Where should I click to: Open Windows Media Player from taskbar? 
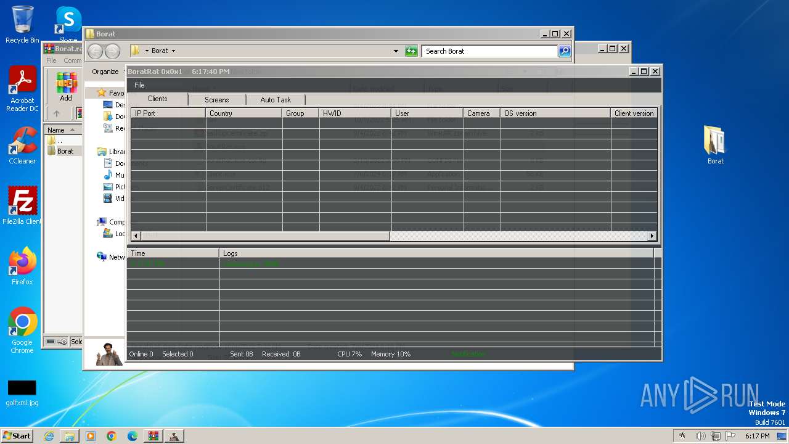point(91,436)
